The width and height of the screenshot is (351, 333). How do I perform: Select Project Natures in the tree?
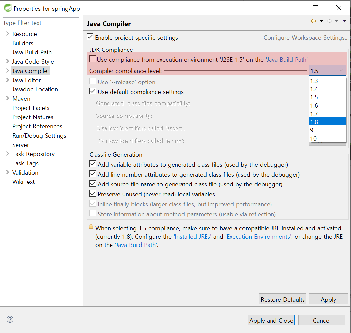point(33,117)
